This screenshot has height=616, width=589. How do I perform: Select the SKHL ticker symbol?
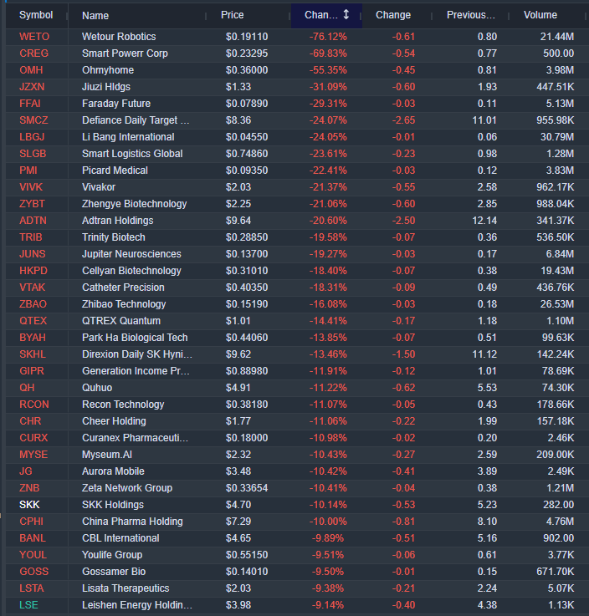33,354
